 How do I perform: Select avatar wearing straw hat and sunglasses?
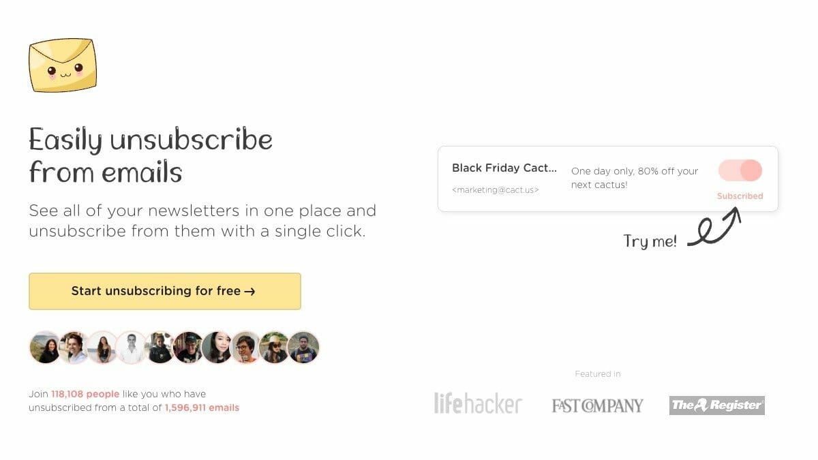[275, 348]
